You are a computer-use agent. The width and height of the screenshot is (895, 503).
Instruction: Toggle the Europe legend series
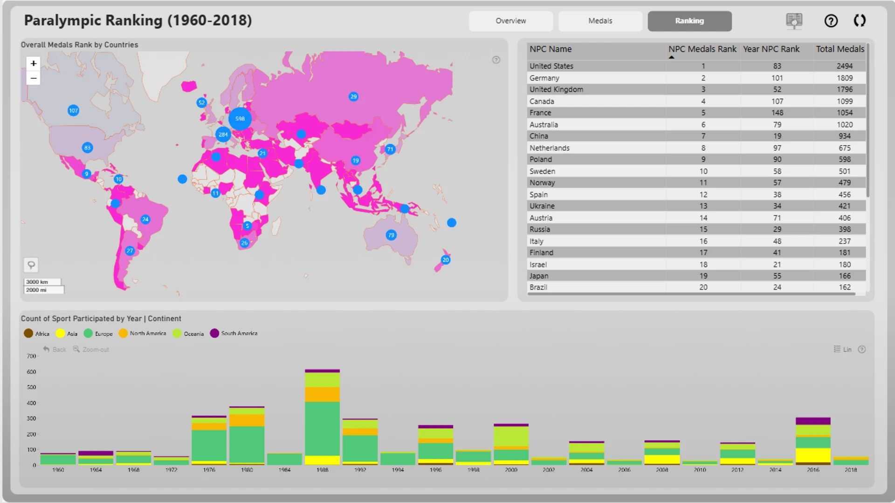pos(98,333)
